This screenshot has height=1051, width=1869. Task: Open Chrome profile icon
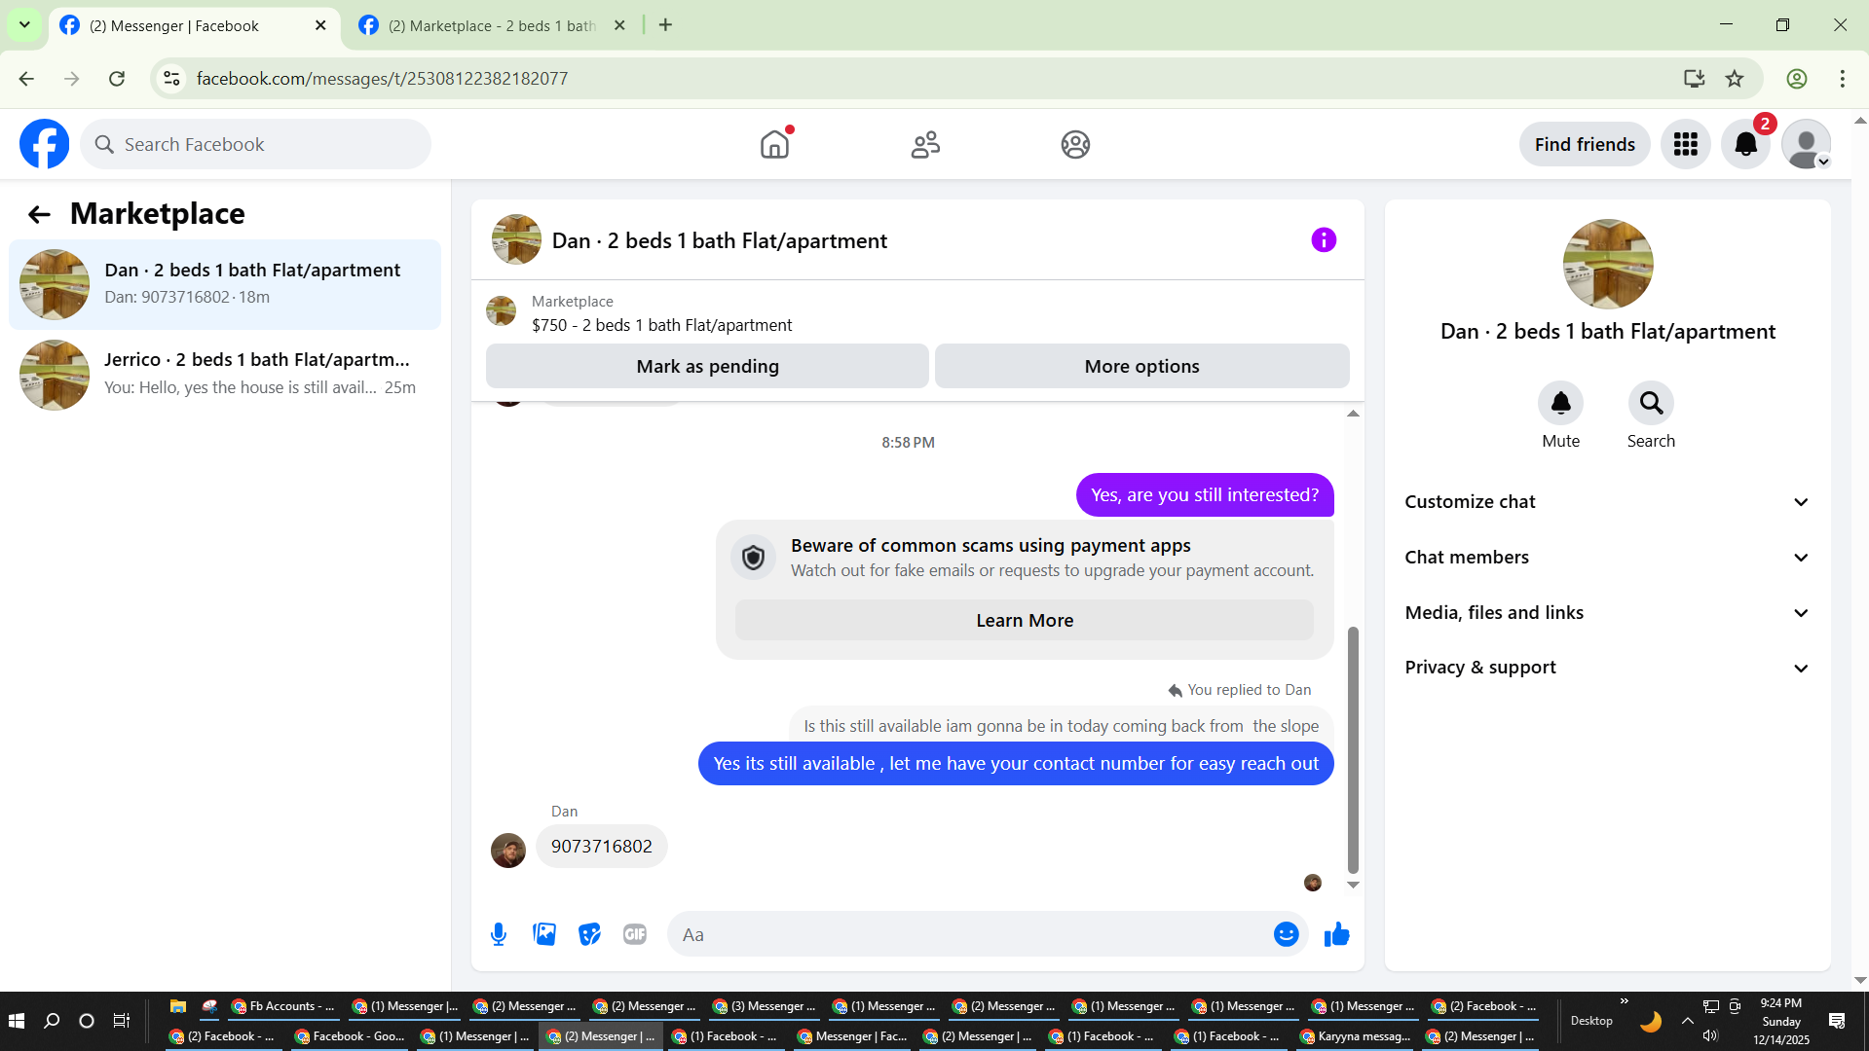[1797, 79]
